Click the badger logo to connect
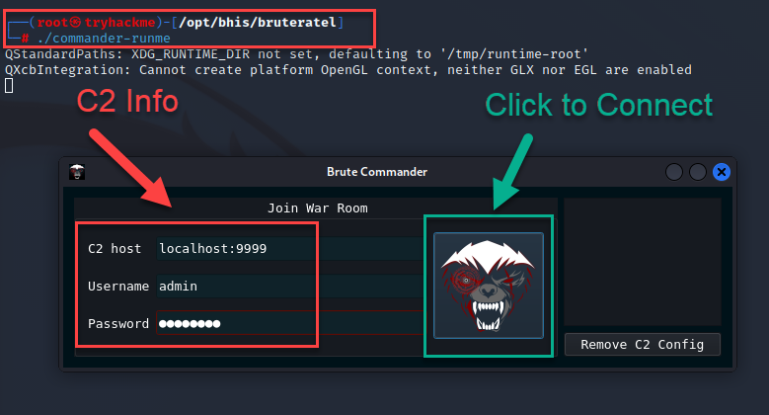The width and height of the screenshot is (769, 415). [489, 285]
